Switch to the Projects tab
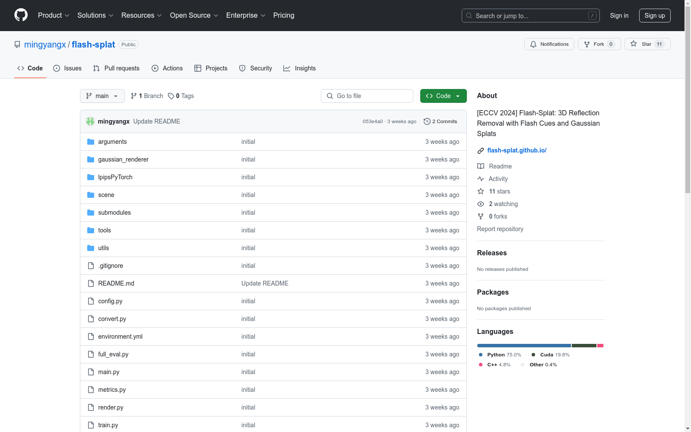The width and height of the screenshot is (691, 432). coord(211,68)
